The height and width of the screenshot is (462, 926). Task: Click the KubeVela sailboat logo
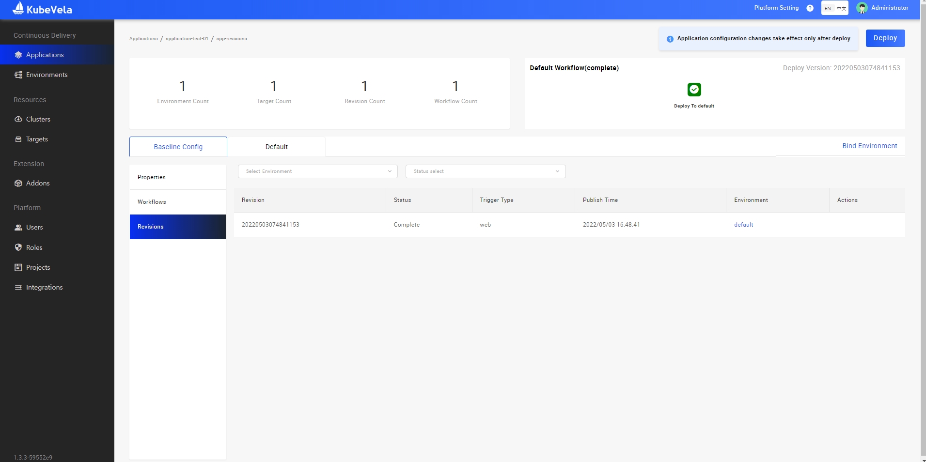pos(18,8)
